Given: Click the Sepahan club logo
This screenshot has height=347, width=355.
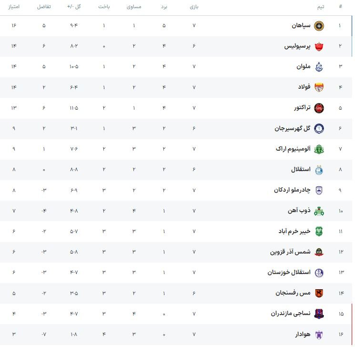Looking at the screenshot, I should pyautogui.click(x=319, y=26).
